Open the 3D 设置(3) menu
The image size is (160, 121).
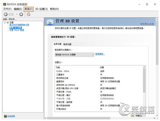click(x=41, y=9)
